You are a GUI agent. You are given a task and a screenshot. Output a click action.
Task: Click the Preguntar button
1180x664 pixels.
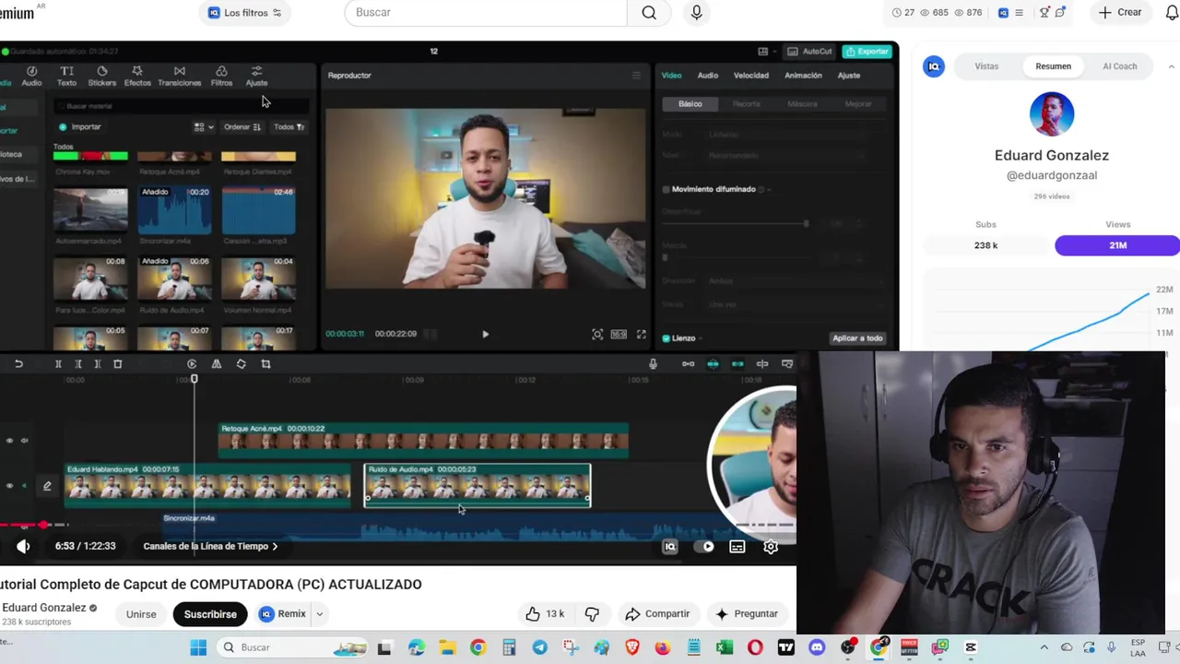tap(747, 614)
